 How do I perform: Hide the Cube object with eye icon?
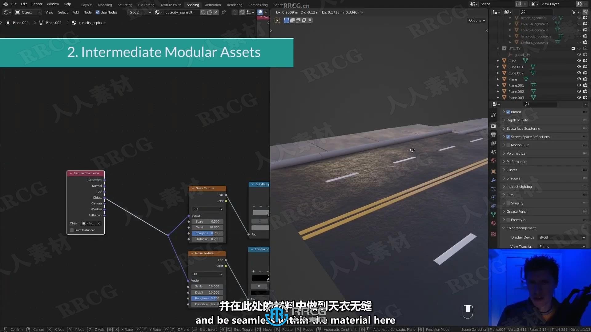click(x=579, y=61)
